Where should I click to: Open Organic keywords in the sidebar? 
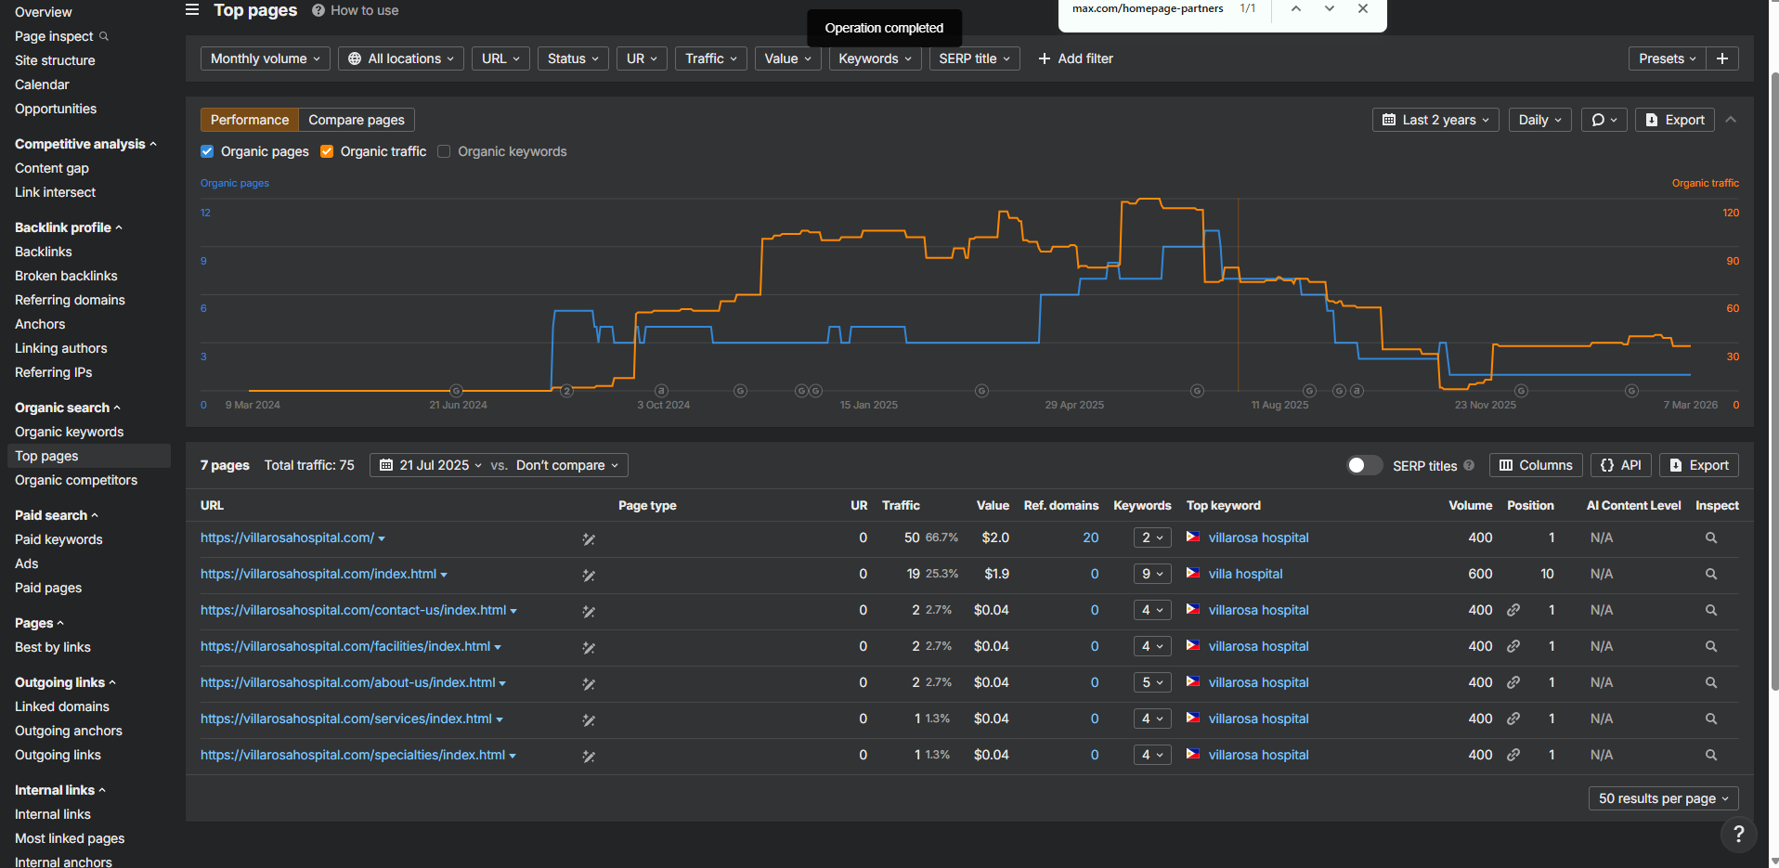[x=69, y=432]
